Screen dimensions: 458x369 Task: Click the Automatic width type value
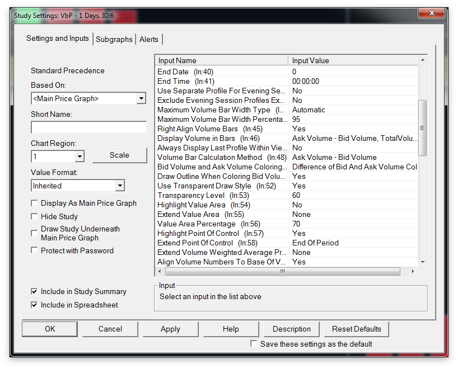[309, 110]
